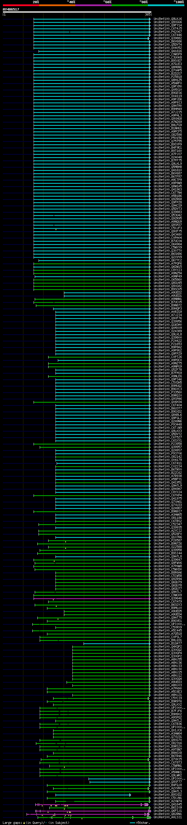187x825 pixels.
Task: Select hit label UniRef100_P21653
Action: 168,344
